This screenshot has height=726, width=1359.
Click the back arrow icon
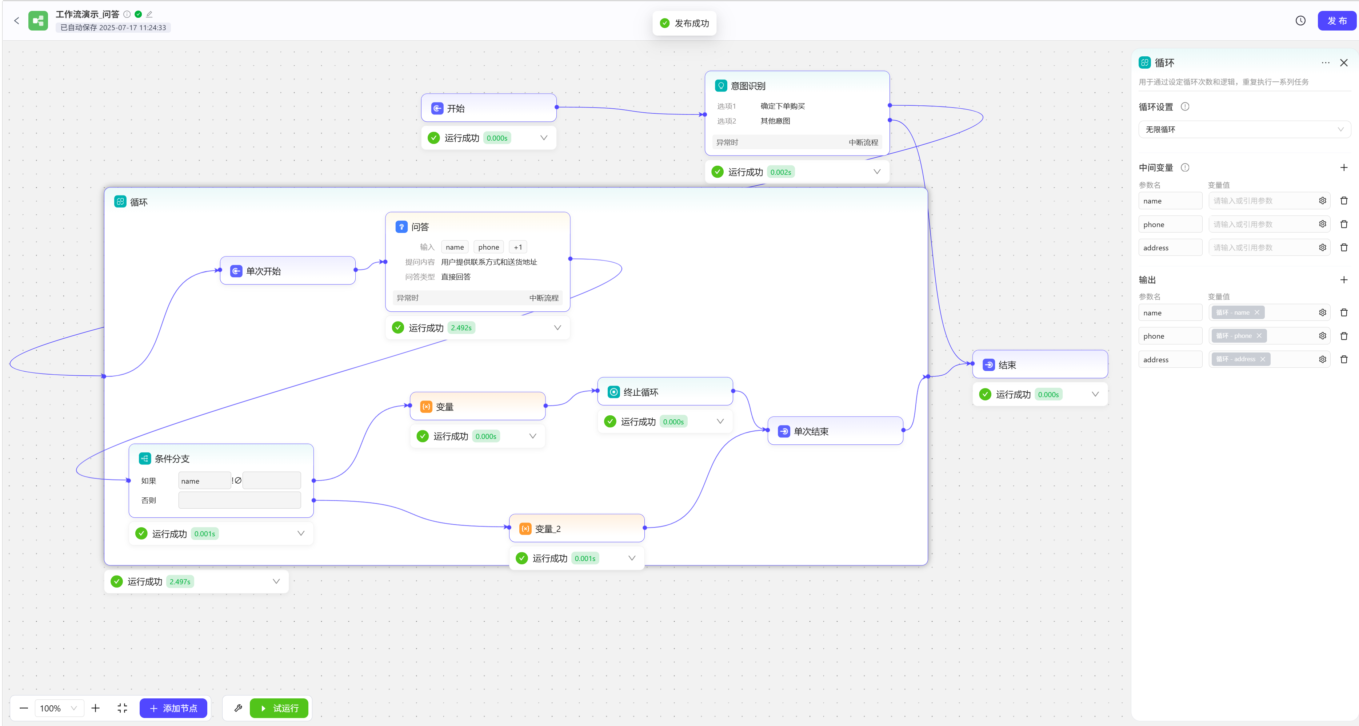click(x=16, y=21)
